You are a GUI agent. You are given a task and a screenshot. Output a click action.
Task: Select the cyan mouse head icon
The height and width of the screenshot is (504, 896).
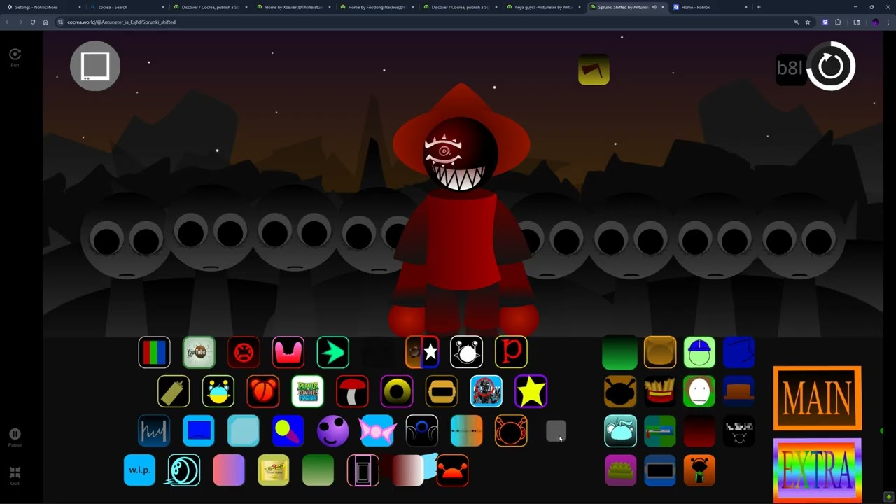(x=621, y=430)
